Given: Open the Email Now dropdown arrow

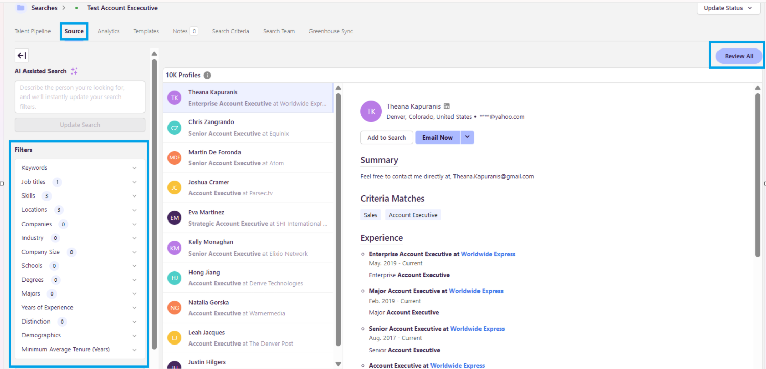Looking at the screenshot, I should 467,138.
